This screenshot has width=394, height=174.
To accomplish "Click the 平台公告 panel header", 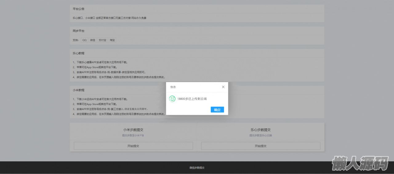I will (x=79, y=9).
